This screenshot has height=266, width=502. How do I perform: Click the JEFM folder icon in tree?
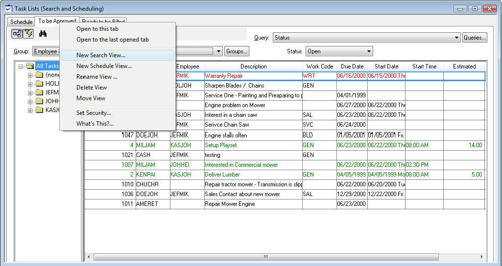click(x=39, y=92)
